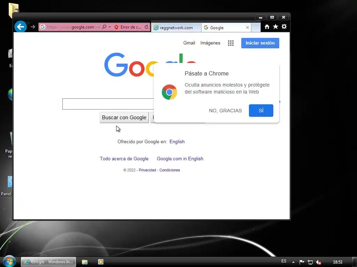
Task: Click the muted volume tray icon
Action: pyautogui.click(x=319, y=262)
